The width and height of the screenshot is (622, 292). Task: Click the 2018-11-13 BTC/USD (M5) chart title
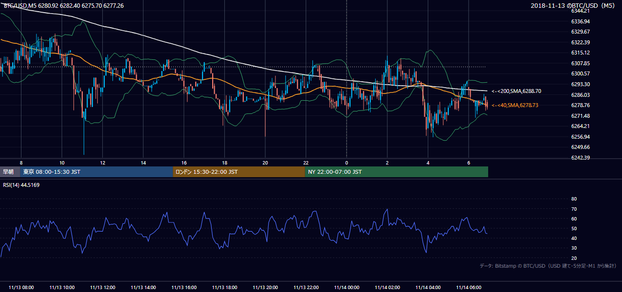[574, 6]
